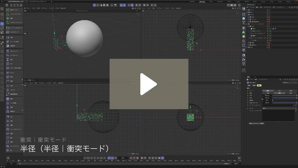
Task: Click the Cube primitive icon in object palette
Action: click(x=244, y=18)
